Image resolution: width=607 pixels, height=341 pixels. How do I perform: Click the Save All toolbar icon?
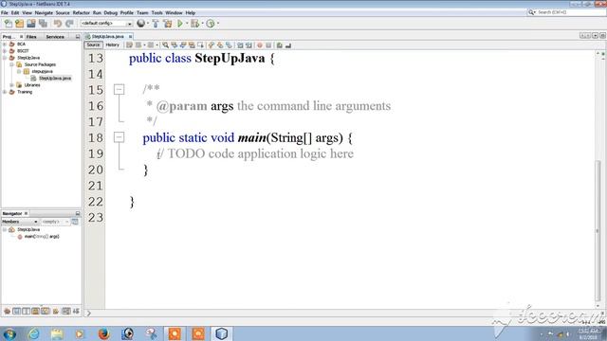point(43,24)
